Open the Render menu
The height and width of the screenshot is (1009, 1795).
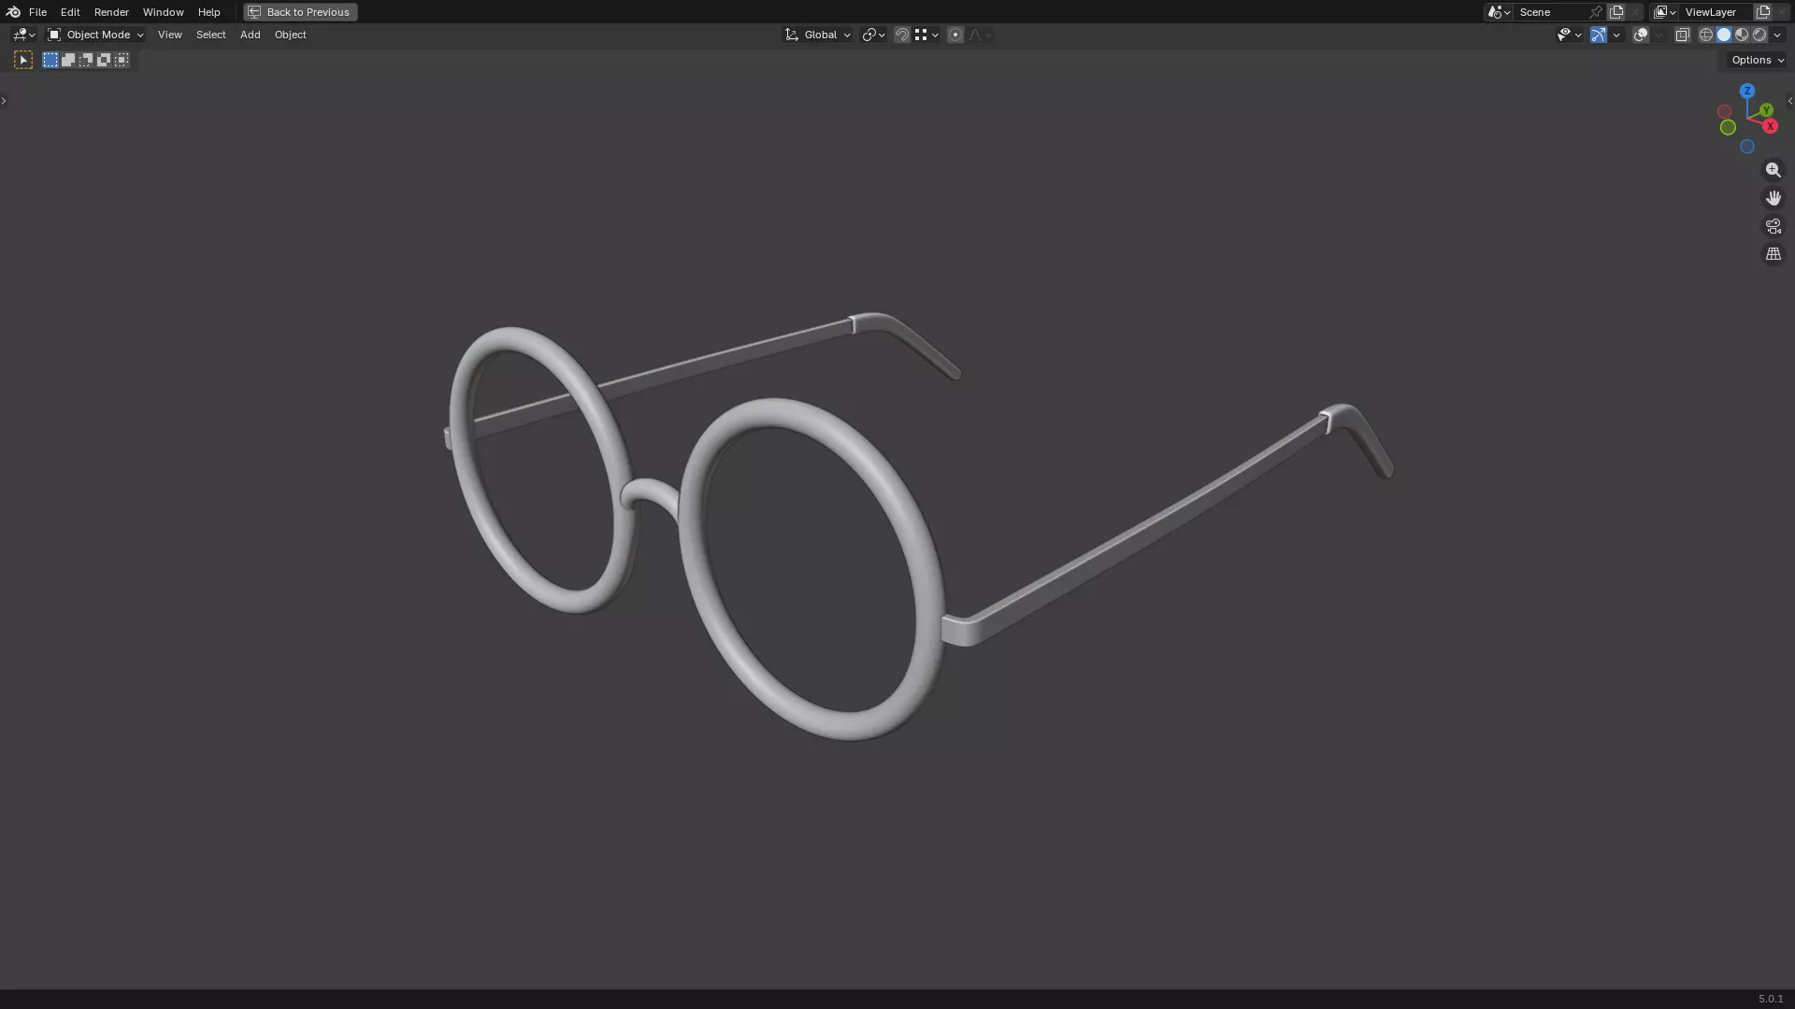(x=111, y=12)
